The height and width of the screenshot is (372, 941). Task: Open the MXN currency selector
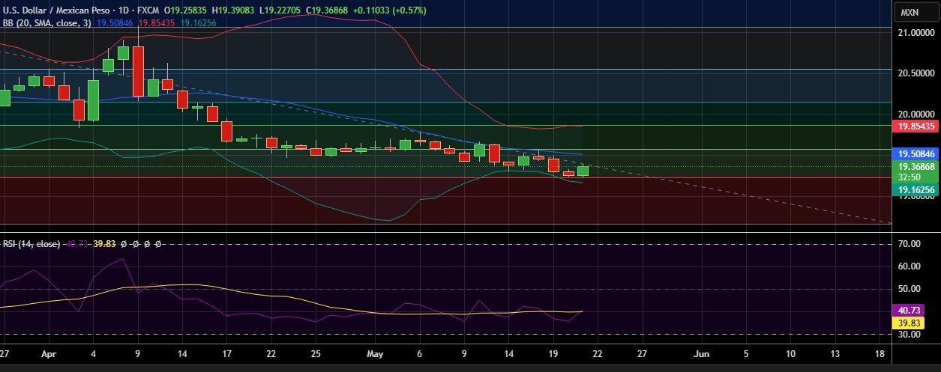910,12
